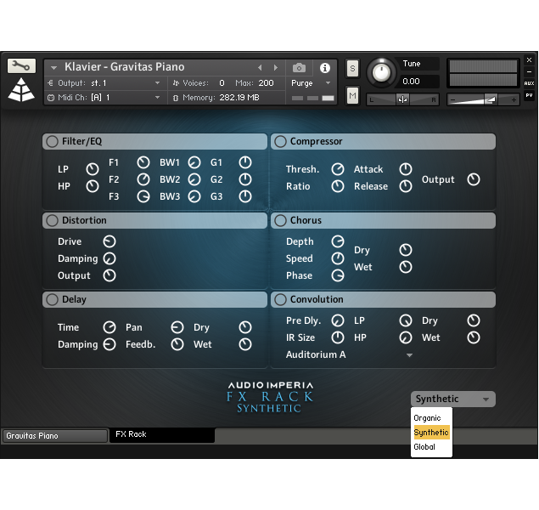Click the Filter/EQ LP knob
The height and width of the screenshot is (510, 539).
pos(93,169)
